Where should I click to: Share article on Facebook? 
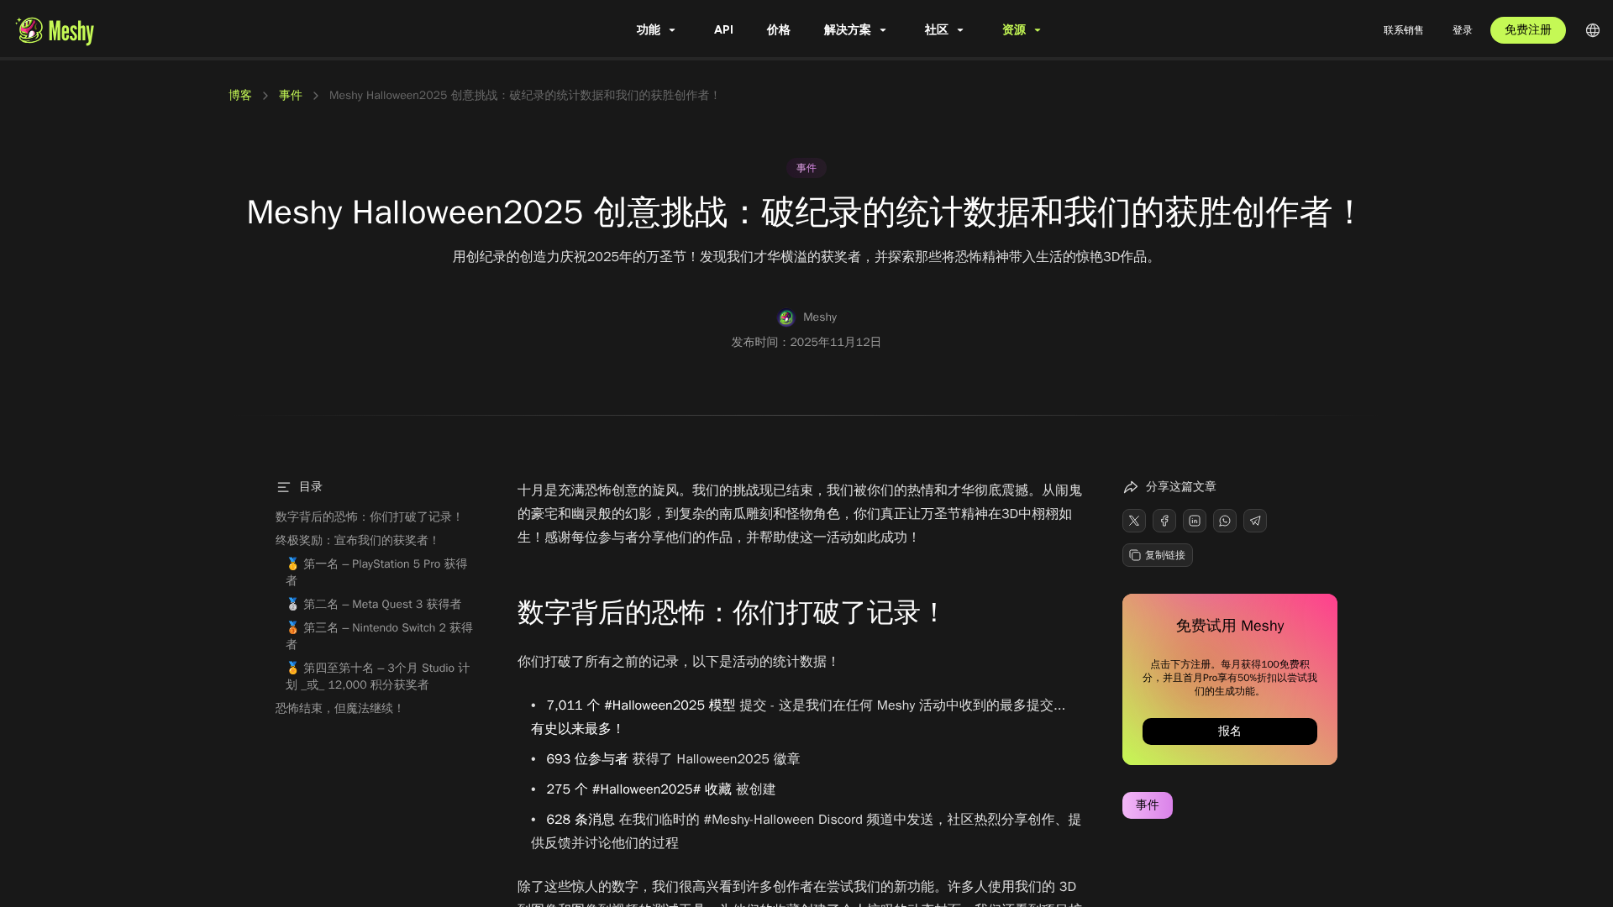click(1164, 521)
